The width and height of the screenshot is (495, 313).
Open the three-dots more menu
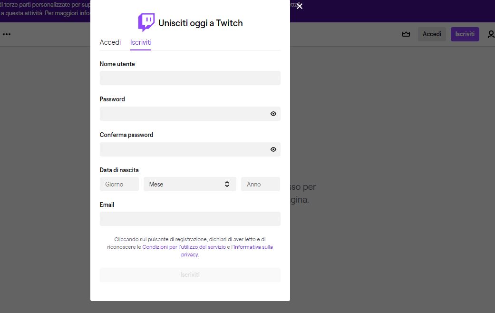point(7,34)
